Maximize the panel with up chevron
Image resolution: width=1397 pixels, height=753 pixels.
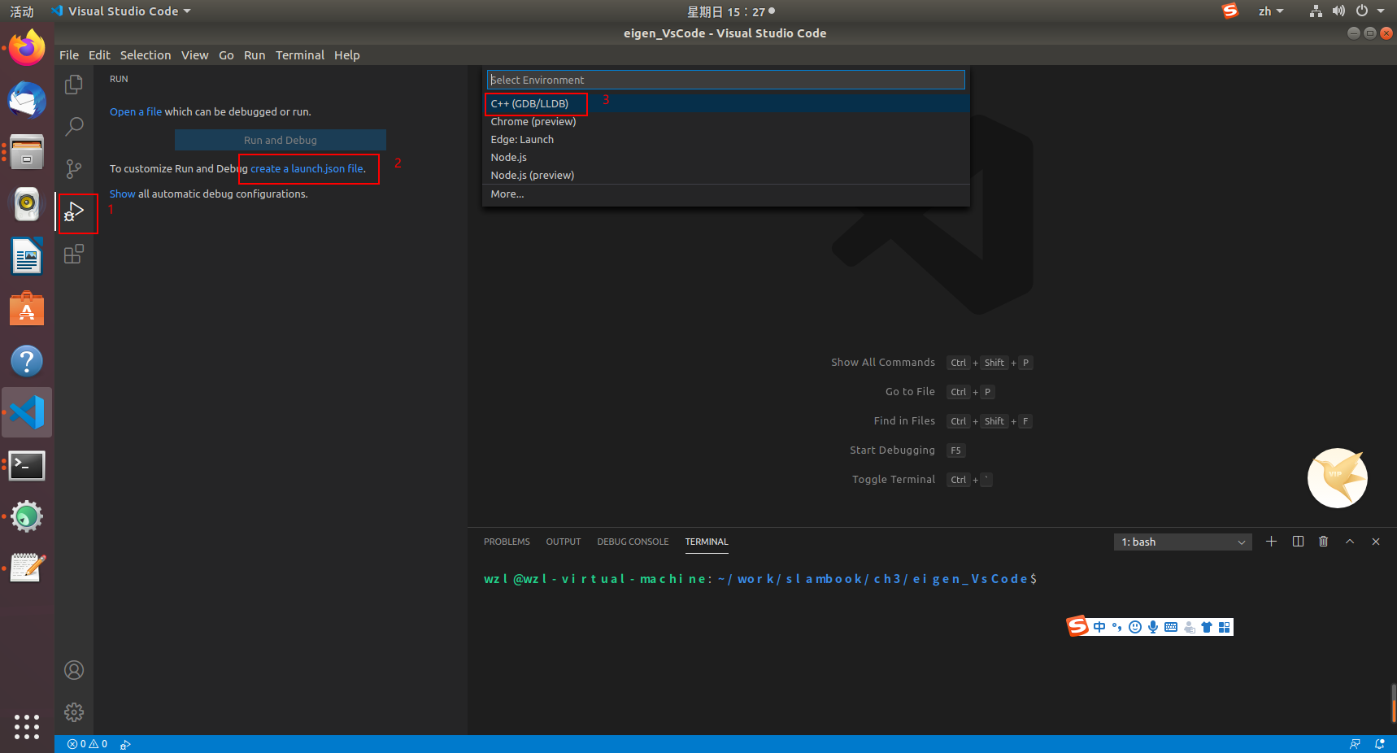(1350, 542)
